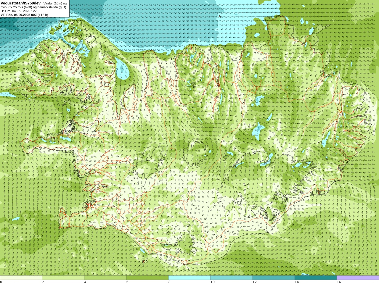Click the '2' tick label on the scale
The image size is (379, 284).
43,282
